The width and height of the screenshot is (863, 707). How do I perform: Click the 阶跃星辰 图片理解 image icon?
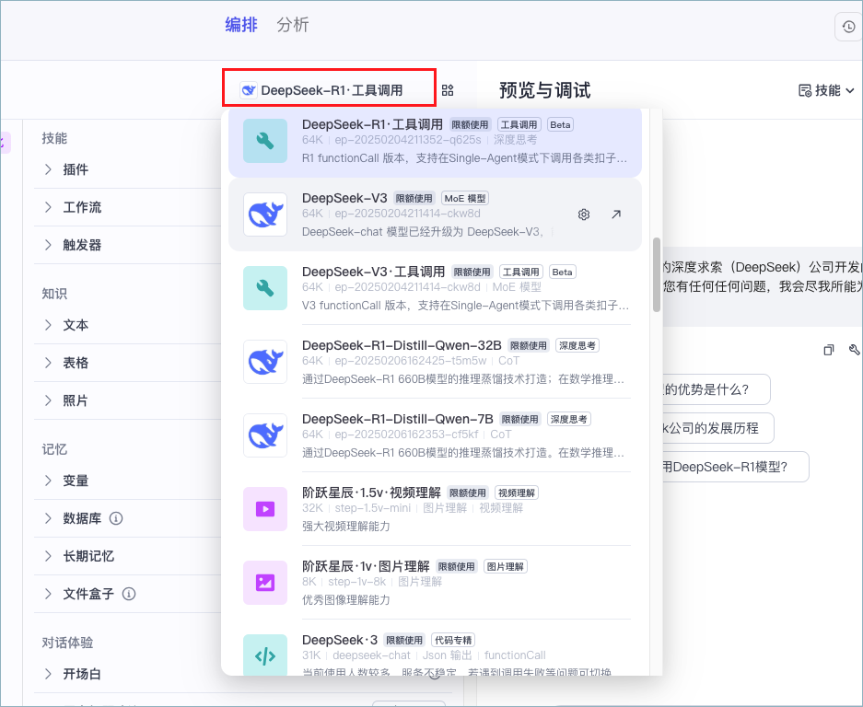pos(264,584)
